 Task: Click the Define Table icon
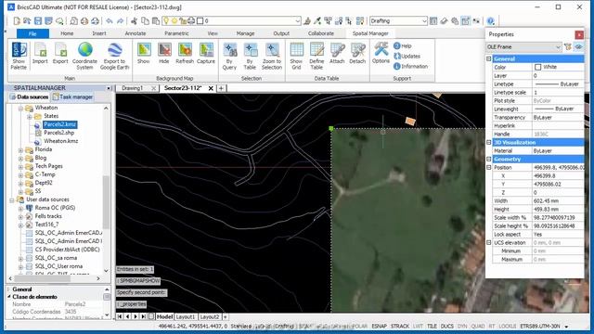point(316,56)
